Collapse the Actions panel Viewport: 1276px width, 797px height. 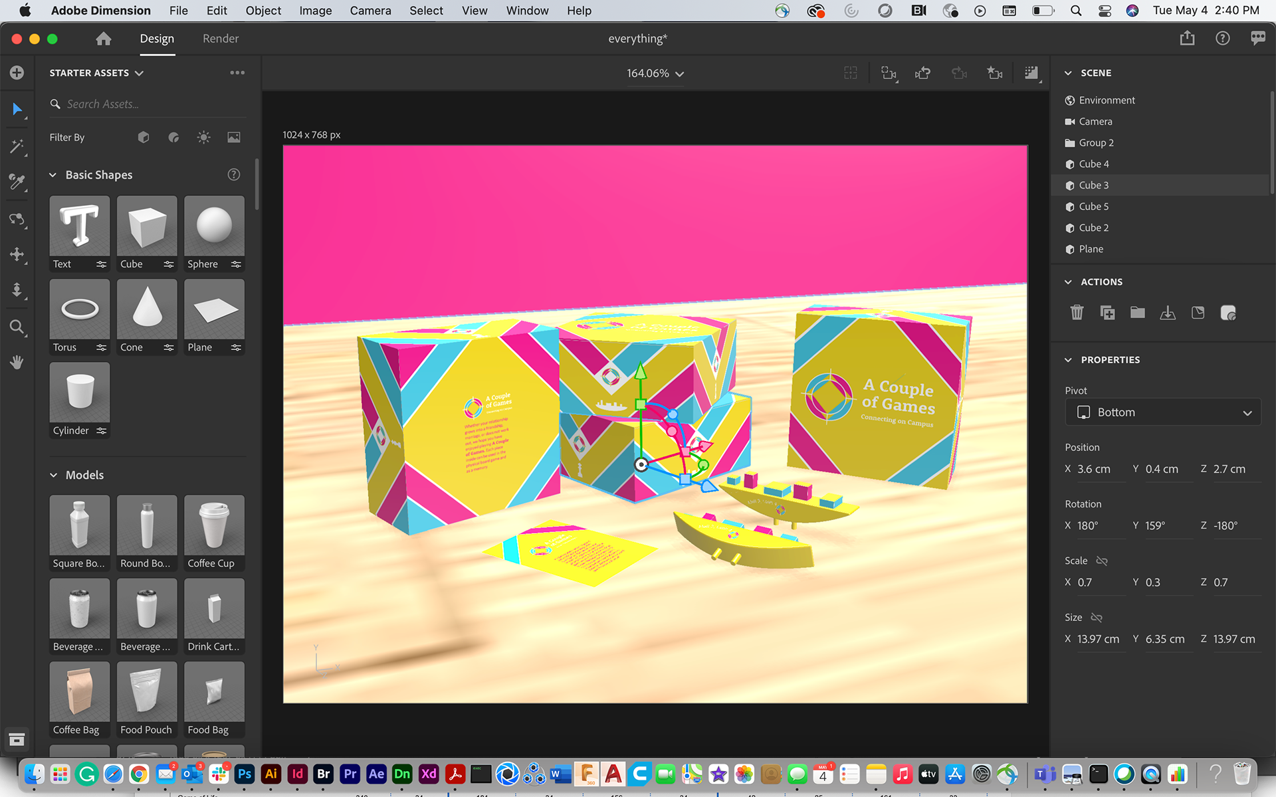click(x=1069, y=282)
